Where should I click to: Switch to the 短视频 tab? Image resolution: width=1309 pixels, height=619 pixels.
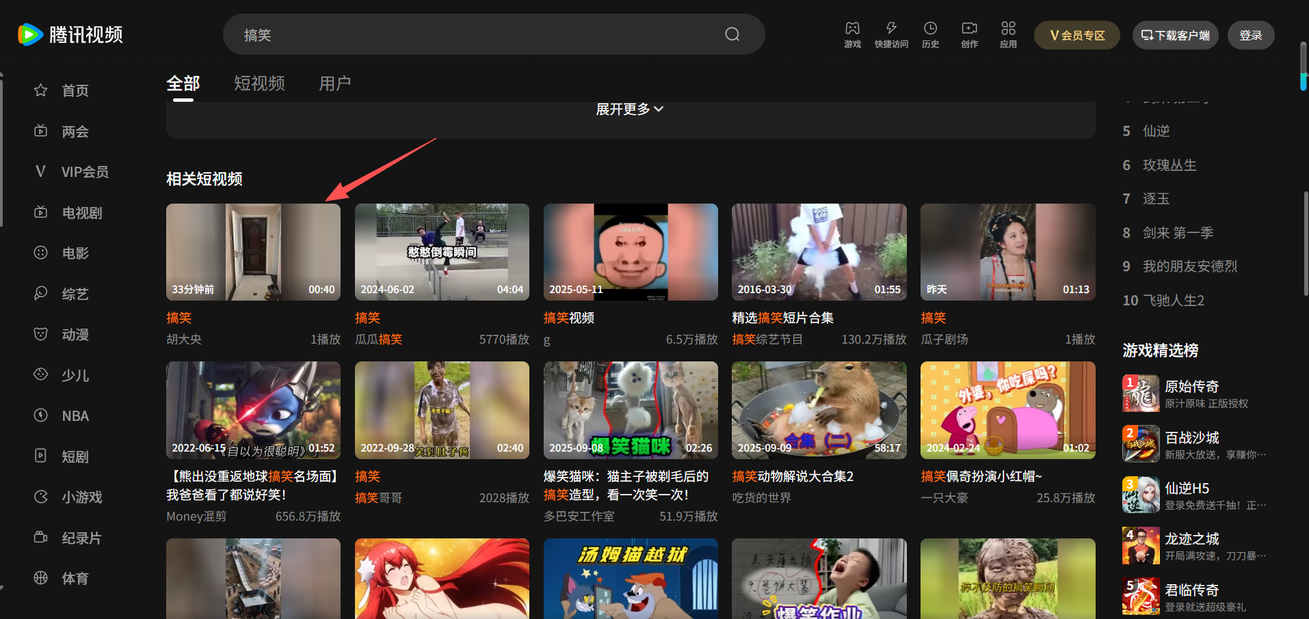pos(259,83)
